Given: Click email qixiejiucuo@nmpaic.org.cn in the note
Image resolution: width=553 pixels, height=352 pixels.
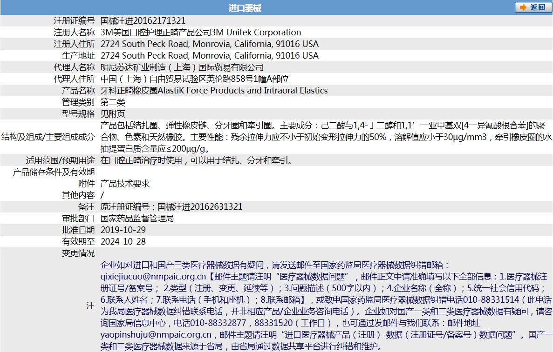Looking at the screenshot, I should coord(153,277).
